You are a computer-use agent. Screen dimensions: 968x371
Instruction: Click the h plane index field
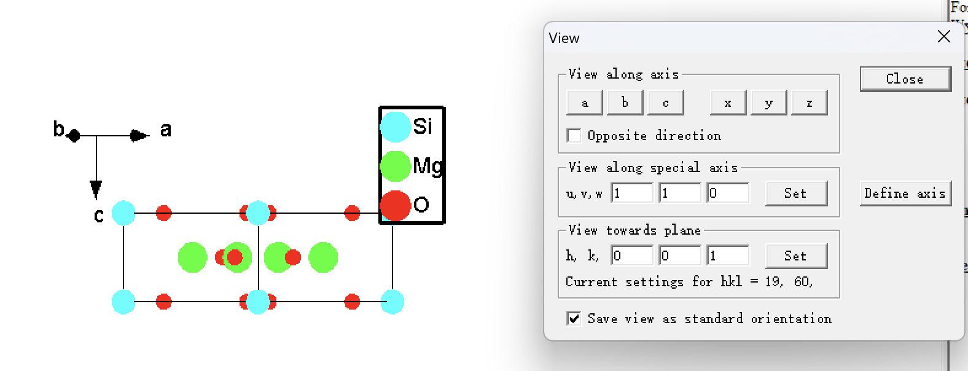pos(631,256)
